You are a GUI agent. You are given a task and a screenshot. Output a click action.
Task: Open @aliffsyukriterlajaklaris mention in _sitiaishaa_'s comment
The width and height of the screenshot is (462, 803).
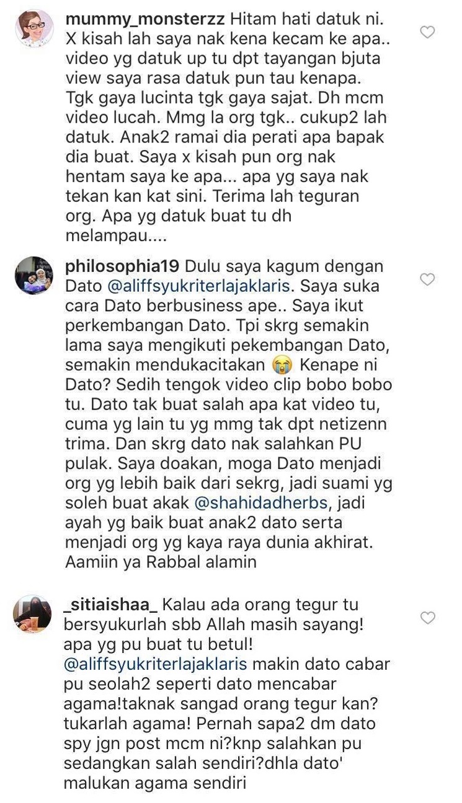pos(156,664)
